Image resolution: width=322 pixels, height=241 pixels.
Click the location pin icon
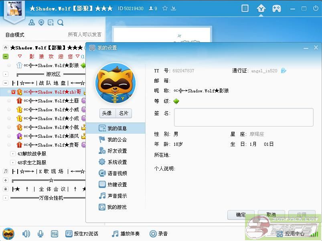tap(41, 22)
